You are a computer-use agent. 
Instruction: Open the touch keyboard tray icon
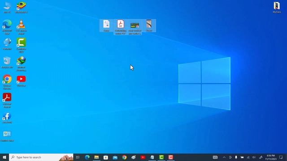[x=215, y=157]
